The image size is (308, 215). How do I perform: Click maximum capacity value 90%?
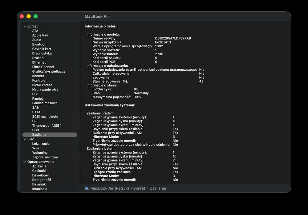[137, 97]
